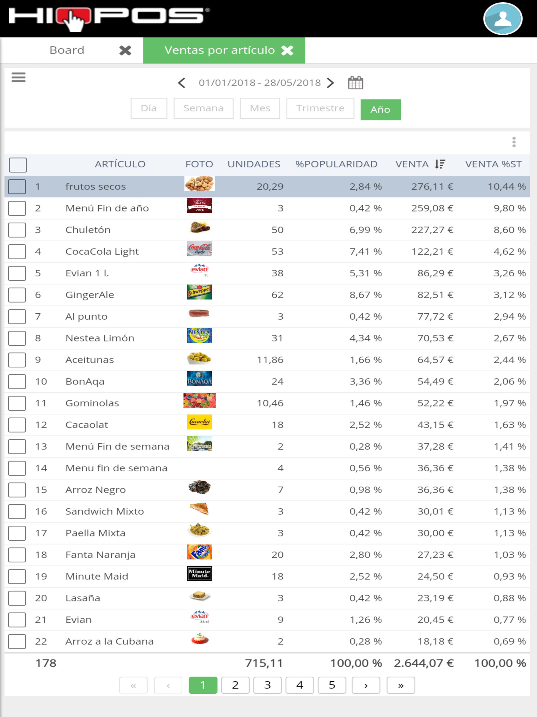Viewport: 537px width, 717px height.
Task: Check the Menú Fin de año checkbox
Action: (x=17, y=208)
